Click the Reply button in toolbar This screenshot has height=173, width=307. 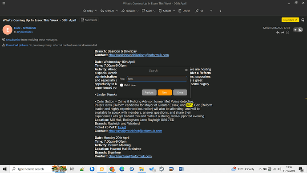click(x=88, y=11)
